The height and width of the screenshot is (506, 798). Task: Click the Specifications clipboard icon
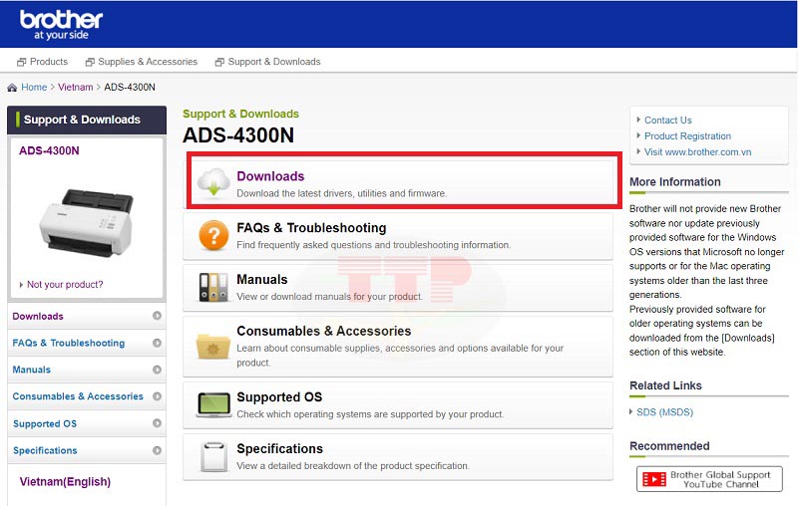coord(213,457)
